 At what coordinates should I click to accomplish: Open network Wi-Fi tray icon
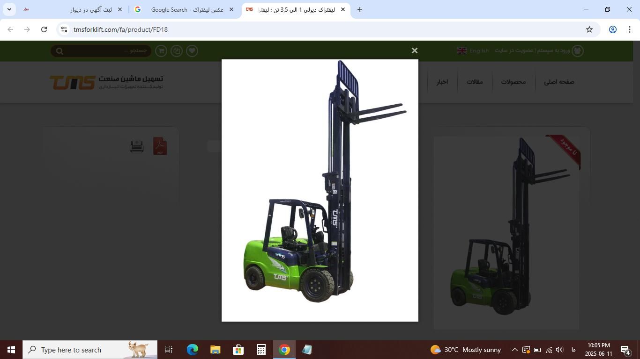pos(549,350)
